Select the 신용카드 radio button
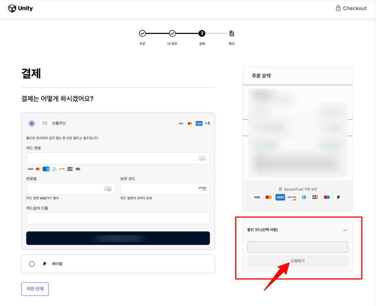This screenshot has width=376, height=306. coord(32,123)
